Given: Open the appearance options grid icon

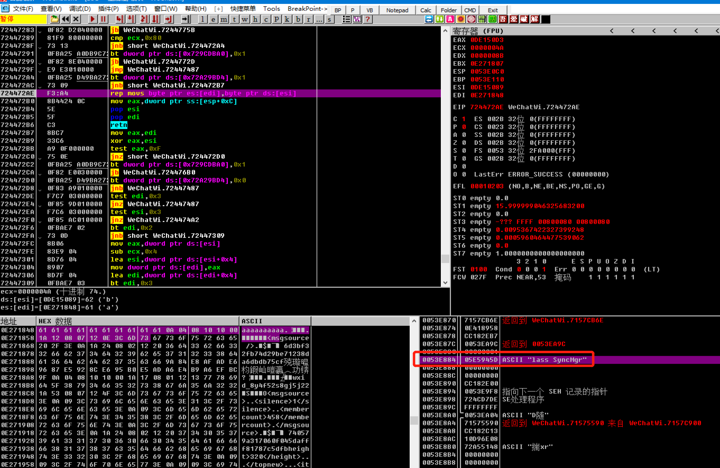Looking at the screenshot, I should [357, 19].
